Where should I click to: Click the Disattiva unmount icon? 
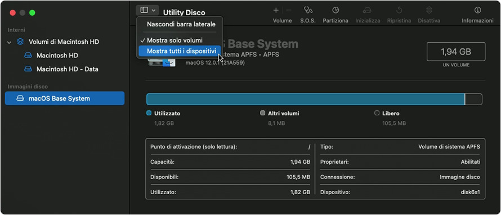tap(429, 11)
